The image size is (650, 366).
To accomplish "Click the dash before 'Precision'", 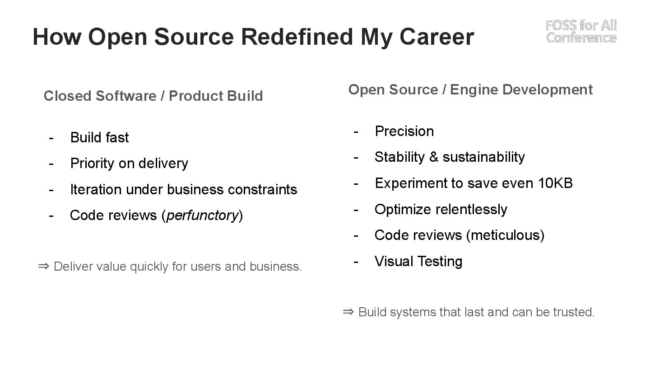I will coord(356,131).
